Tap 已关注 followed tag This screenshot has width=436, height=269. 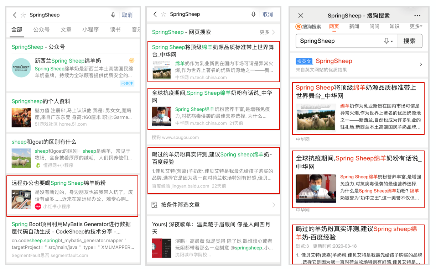(x=127, y=83)
